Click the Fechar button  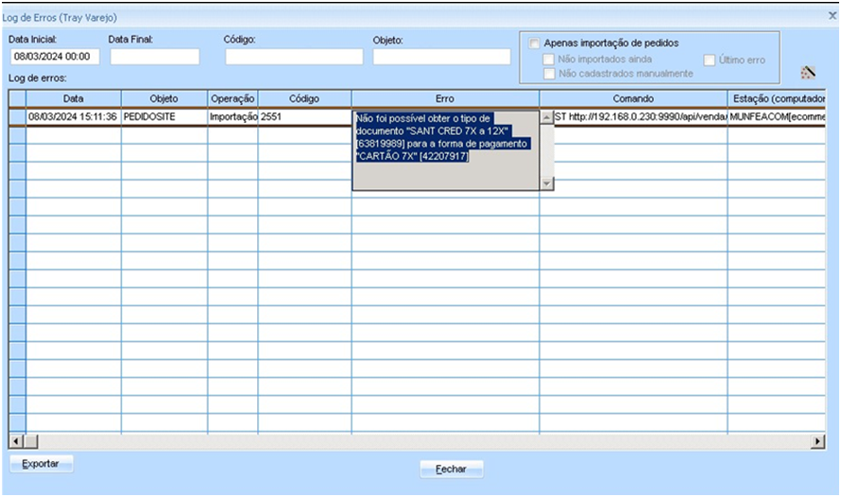451,469
